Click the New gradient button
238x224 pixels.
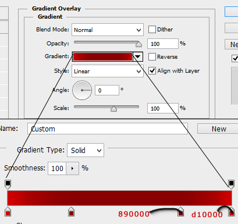(218, 129)
